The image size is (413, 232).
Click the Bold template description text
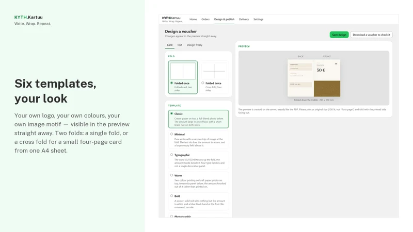(200, 204)
